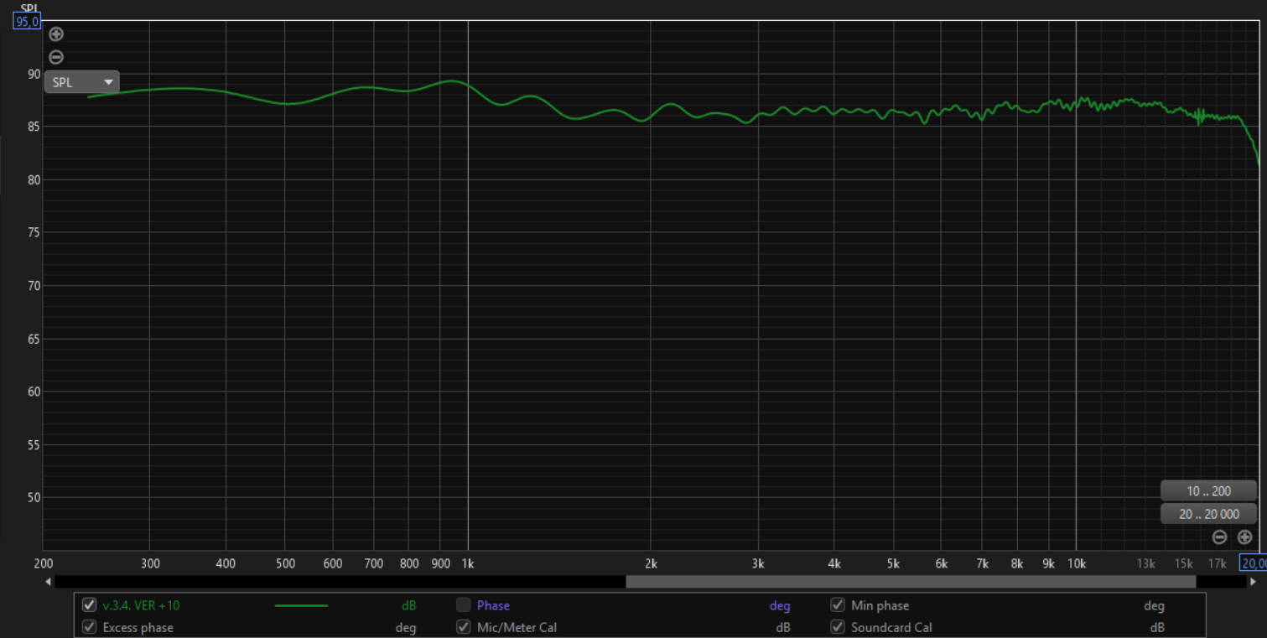
Task: Click the scrollbar right arrow
Action: [1253, 581]
